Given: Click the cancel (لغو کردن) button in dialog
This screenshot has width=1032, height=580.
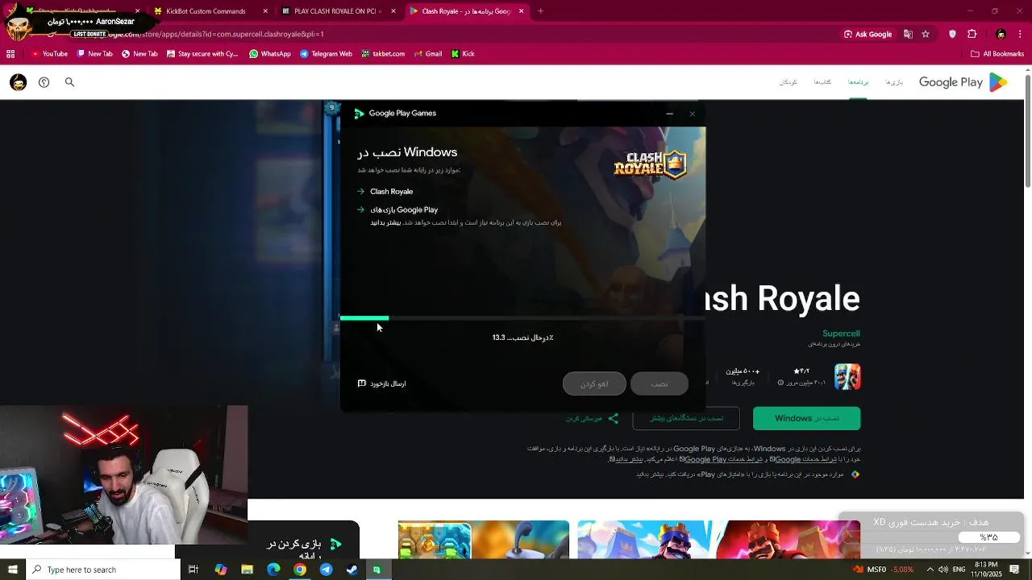Looking at the screenshot, I should point(594,383).
